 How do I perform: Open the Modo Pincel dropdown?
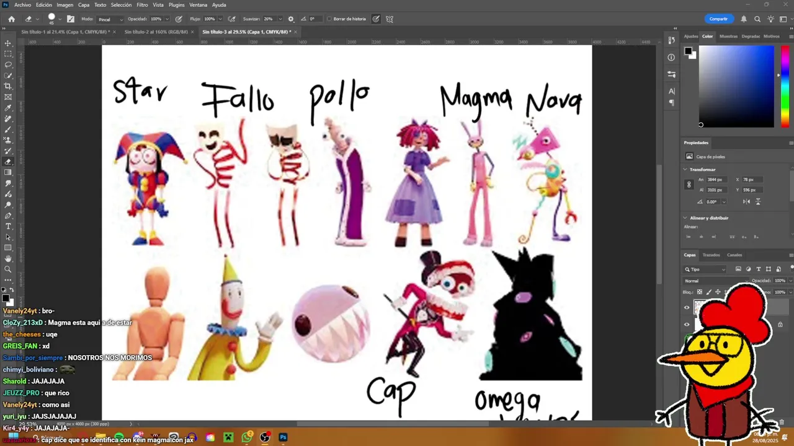110,19
